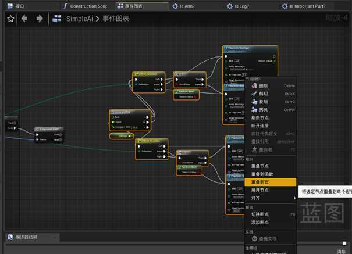Click the lower Switch node's Right output pin
The height and width of the screenshot is (254, 352).
coord(164,156)
